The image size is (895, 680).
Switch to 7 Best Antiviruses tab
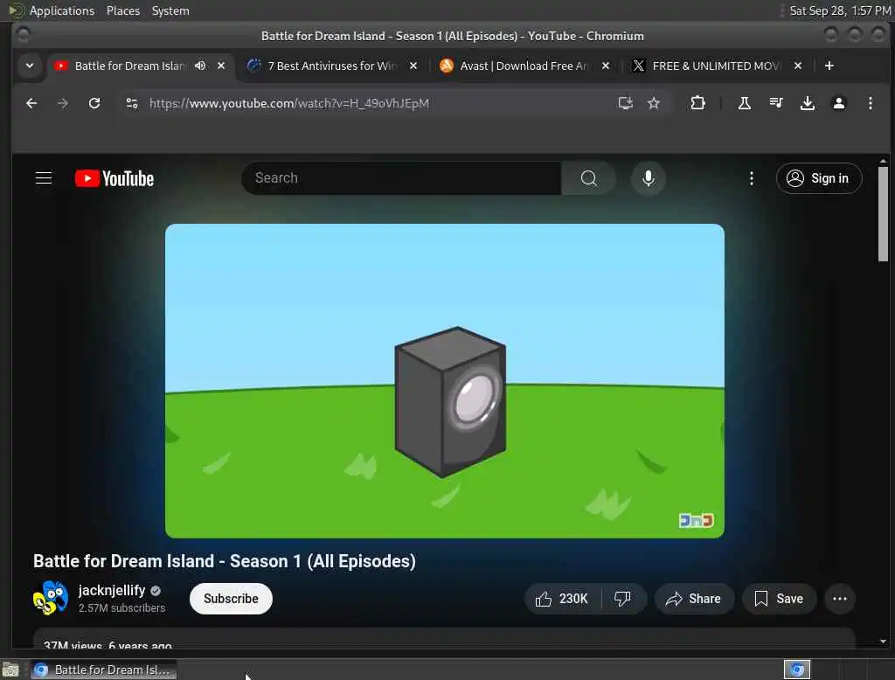332,66
